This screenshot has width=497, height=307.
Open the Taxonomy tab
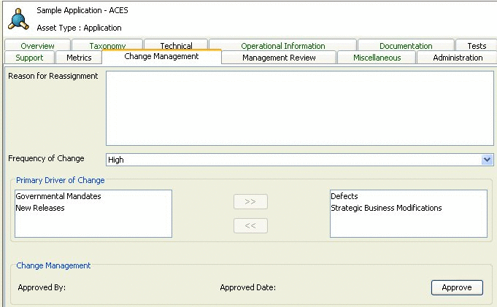107,46
